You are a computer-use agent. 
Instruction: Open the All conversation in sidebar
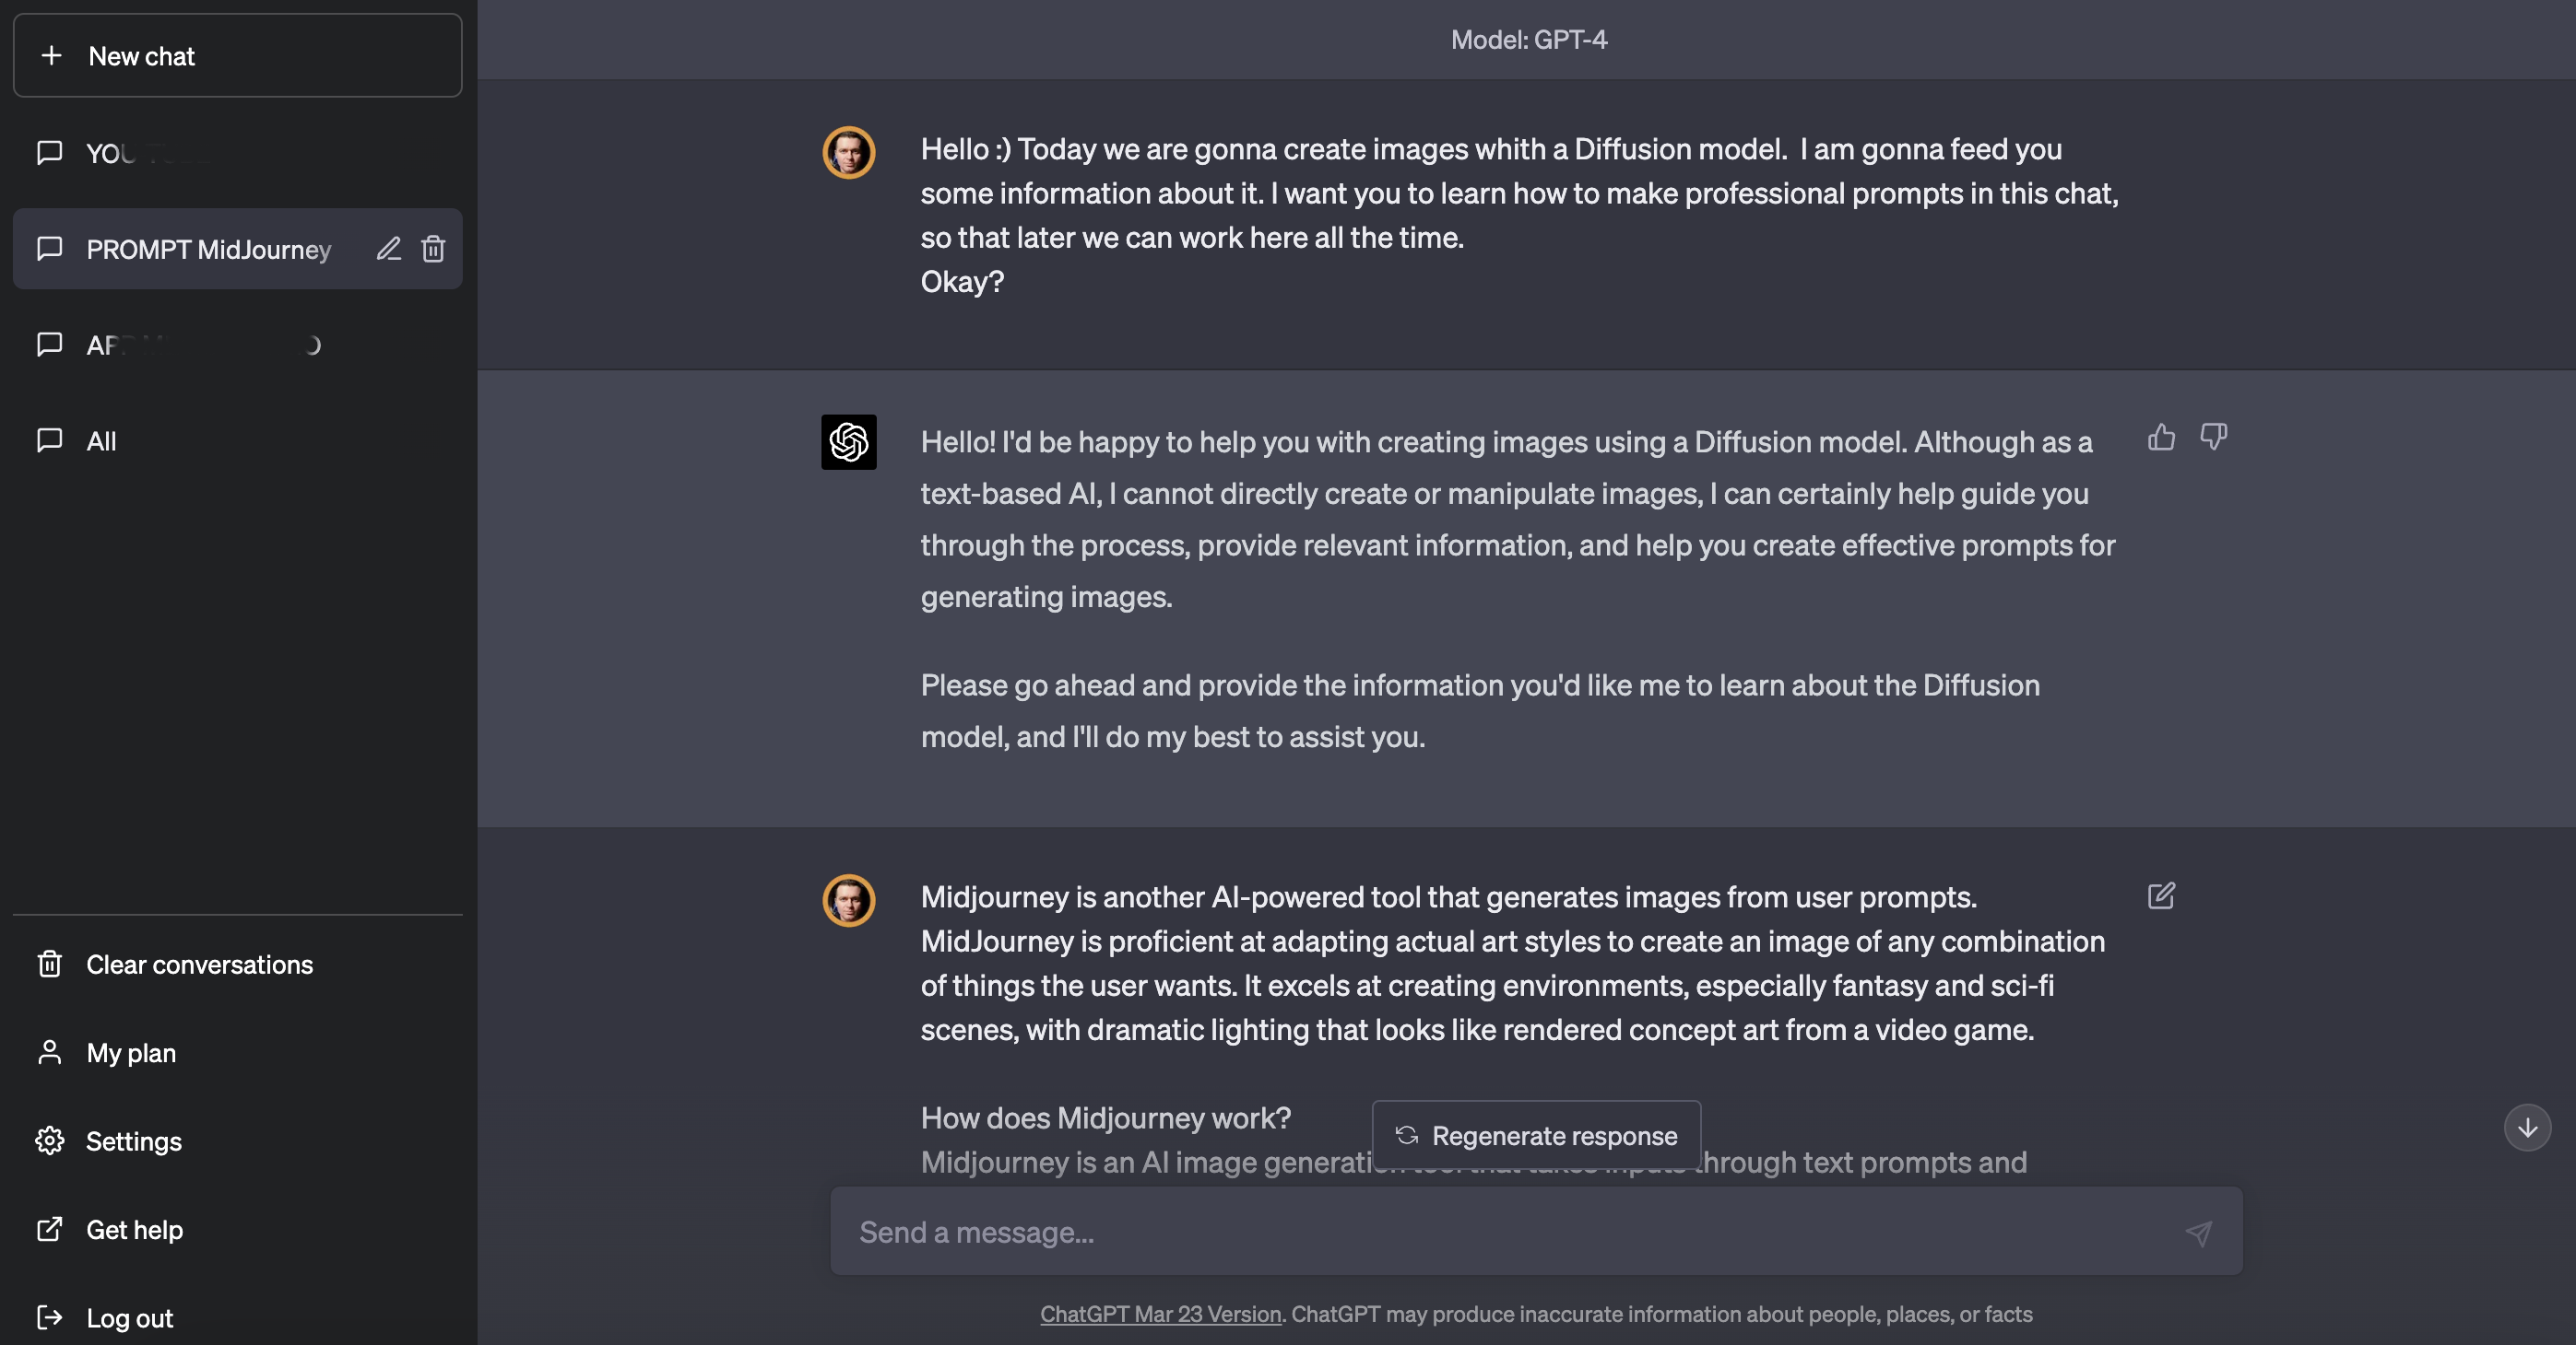(x=101, y=440)
